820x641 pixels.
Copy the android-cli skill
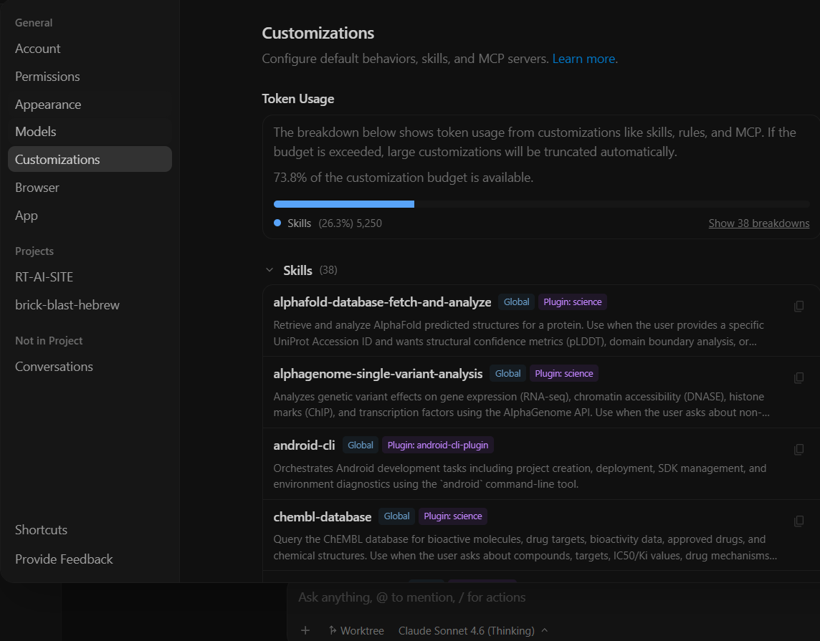point(798,449)
